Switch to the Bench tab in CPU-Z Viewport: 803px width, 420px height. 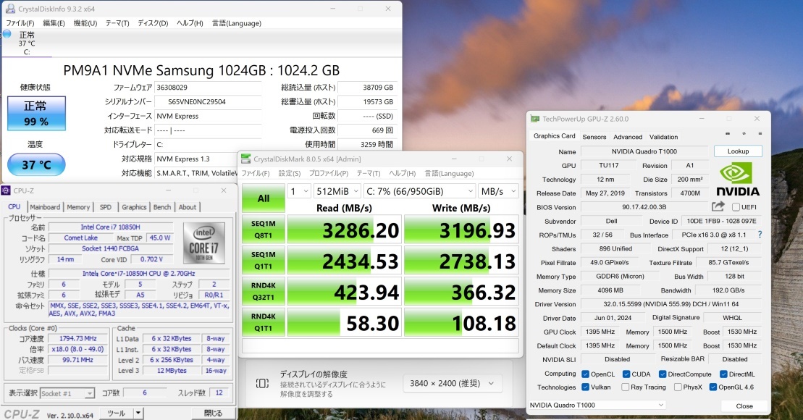162,207
